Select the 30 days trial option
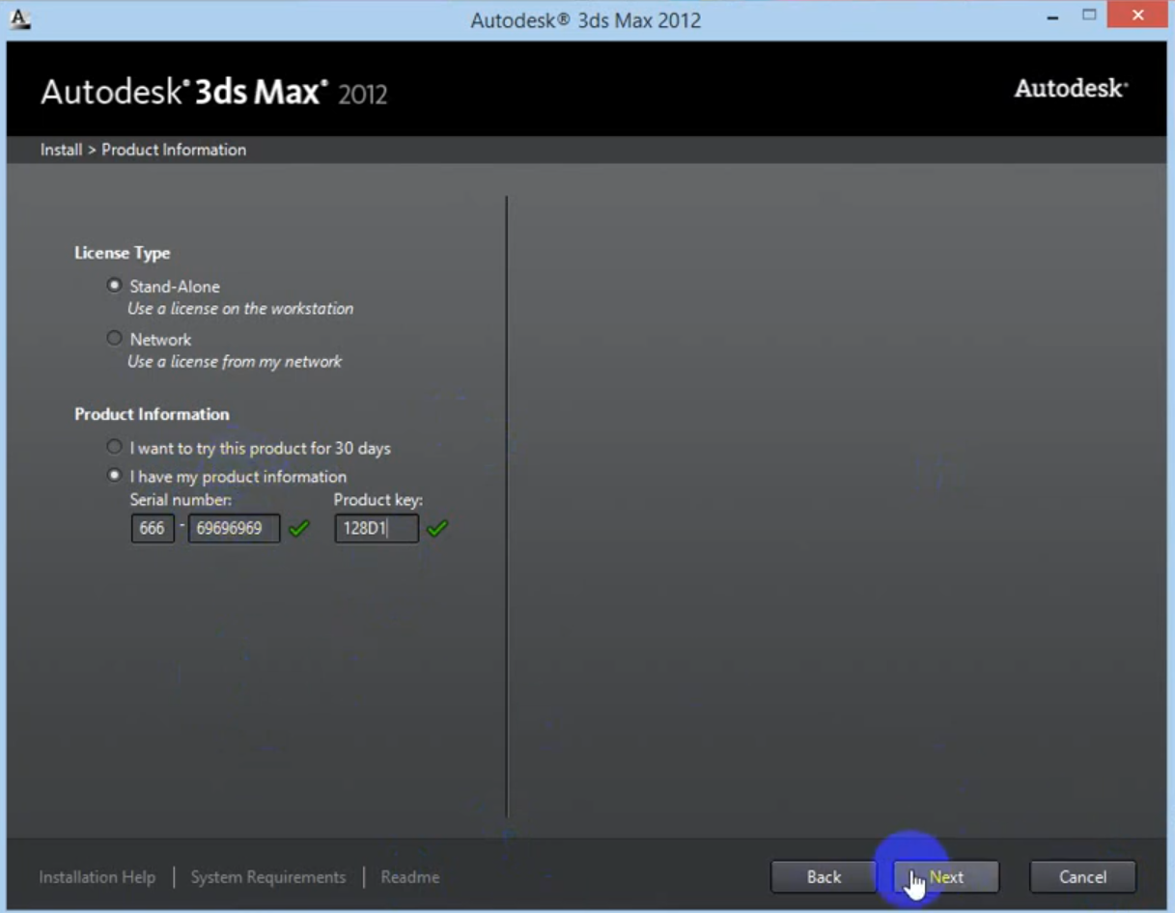The width and height of the screenshot is (1175, 913). [x=115, y=448]
